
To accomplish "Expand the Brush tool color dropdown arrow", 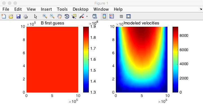I will [x=87, y=17].
